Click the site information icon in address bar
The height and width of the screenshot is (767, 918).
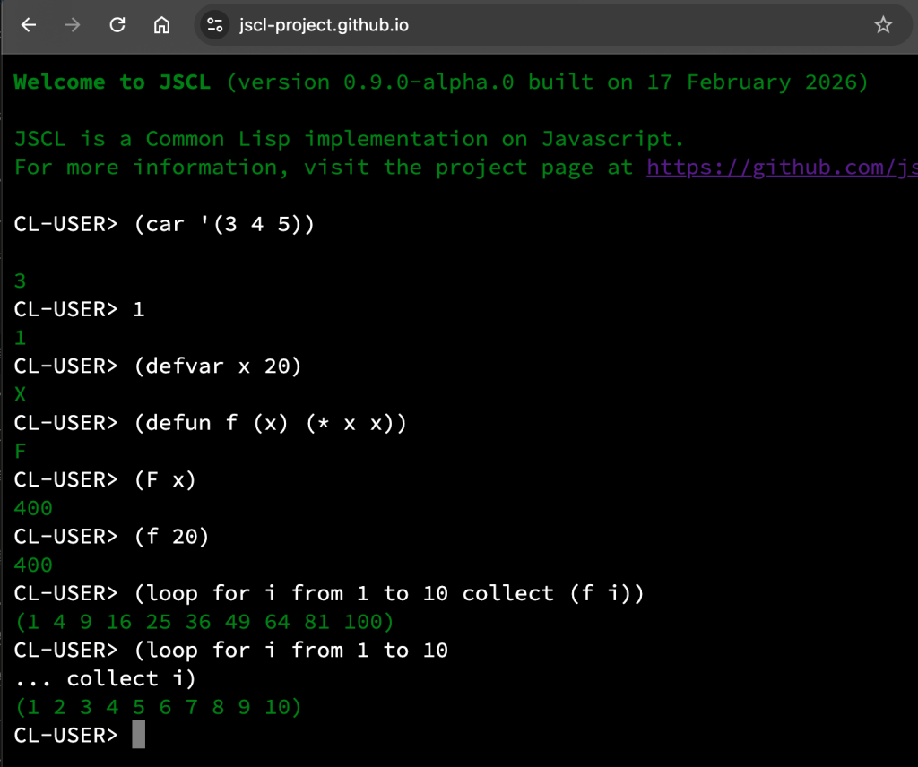click(212, 25)
